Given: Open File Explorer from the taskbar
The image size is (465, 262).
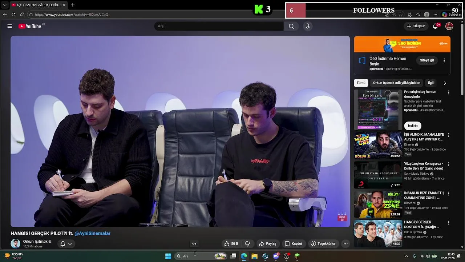Looking at the screenshot, I should point(255,256).
